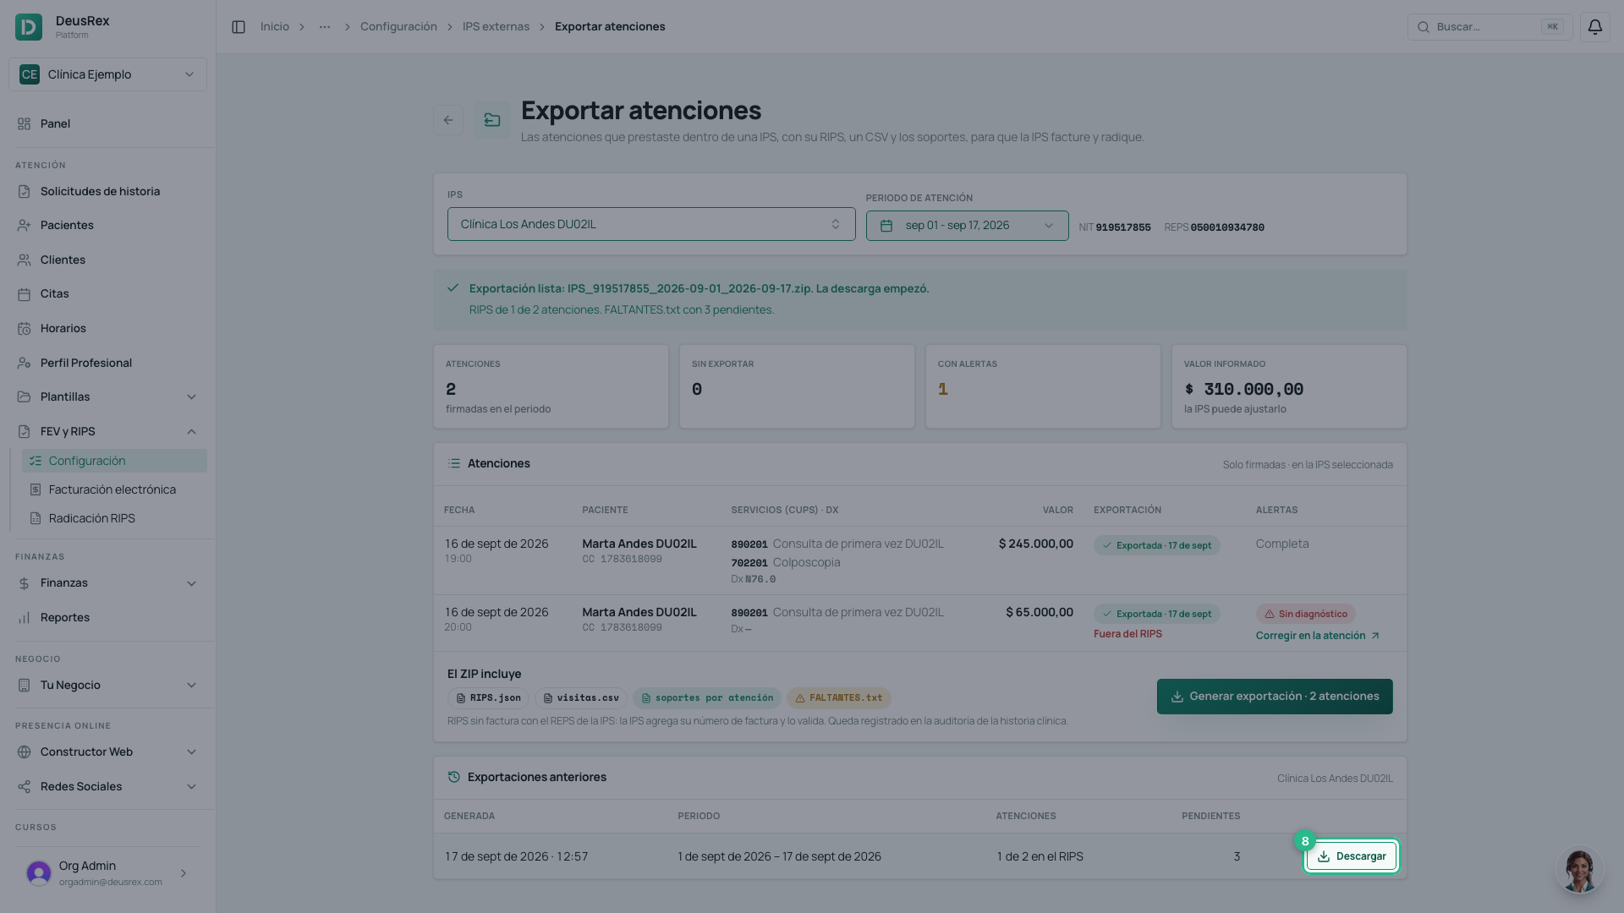The image size is (1624, 913).
Task: Go to Pacientes
Action: point(107,225)
